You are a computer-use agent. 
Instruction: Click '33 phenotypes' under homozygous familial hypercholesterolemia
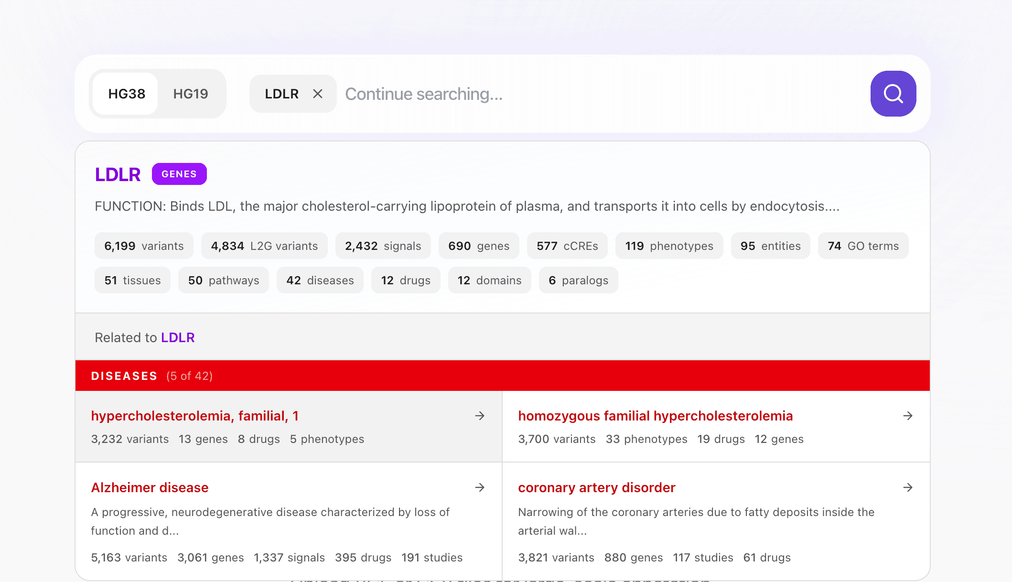tap(646, 439)
